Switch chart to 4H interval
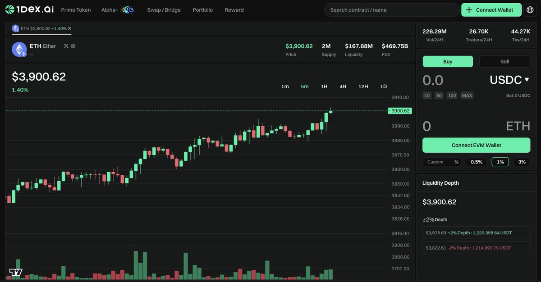The width and height of the screenshot is (541, 282). [x=343, y=86]
